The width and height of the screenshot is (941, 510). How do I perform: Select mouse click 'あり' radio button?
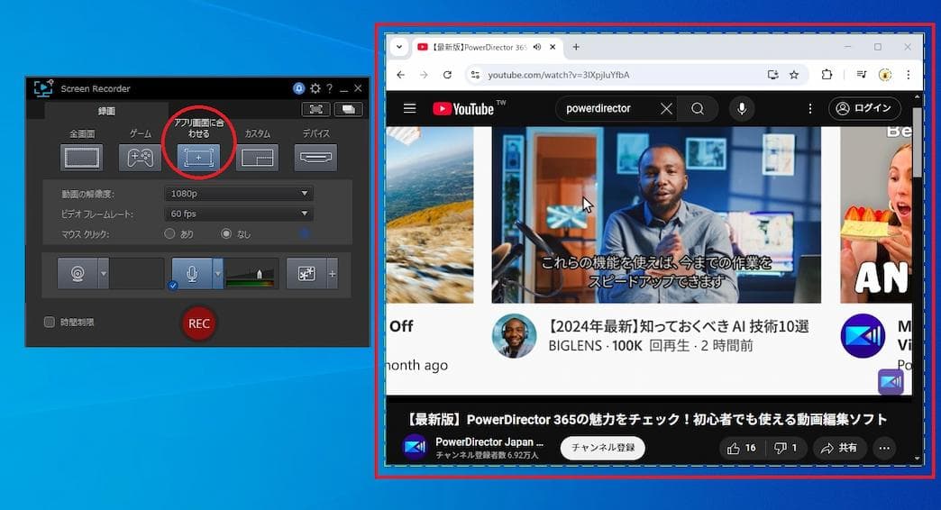click(x=169, y=233)
